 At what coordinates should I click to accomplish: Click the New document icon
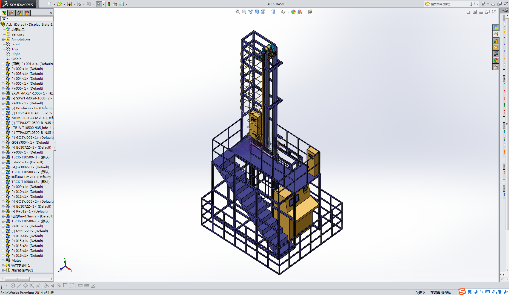pyautogui.click(x=49, y=4)
